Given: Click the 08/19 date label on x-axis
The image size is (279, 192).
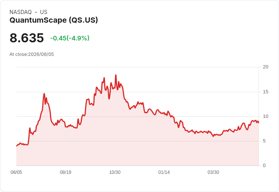Looking at the screenshot, I should [66, 172].
